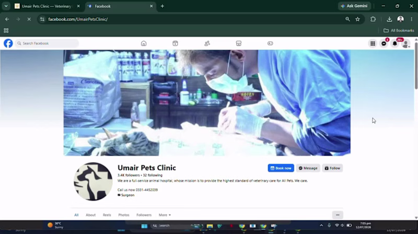This screenshot has height=234, width=418.
Task: Close the Umair Pets Clinic browser tab
Action: 78,6
